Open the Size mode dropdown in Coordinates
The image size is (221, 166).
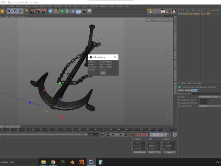point(154,152)
